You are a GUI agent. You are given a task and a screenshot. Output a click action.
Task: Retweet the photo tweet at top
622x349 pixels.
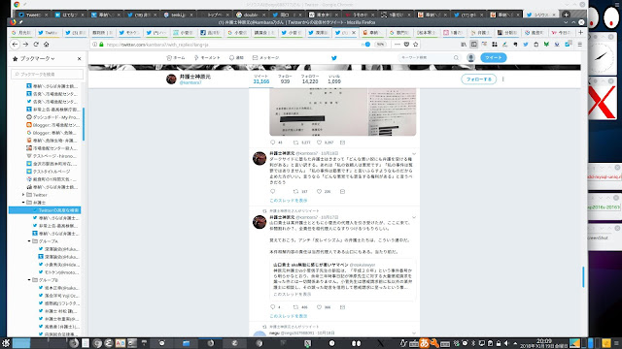295,143
